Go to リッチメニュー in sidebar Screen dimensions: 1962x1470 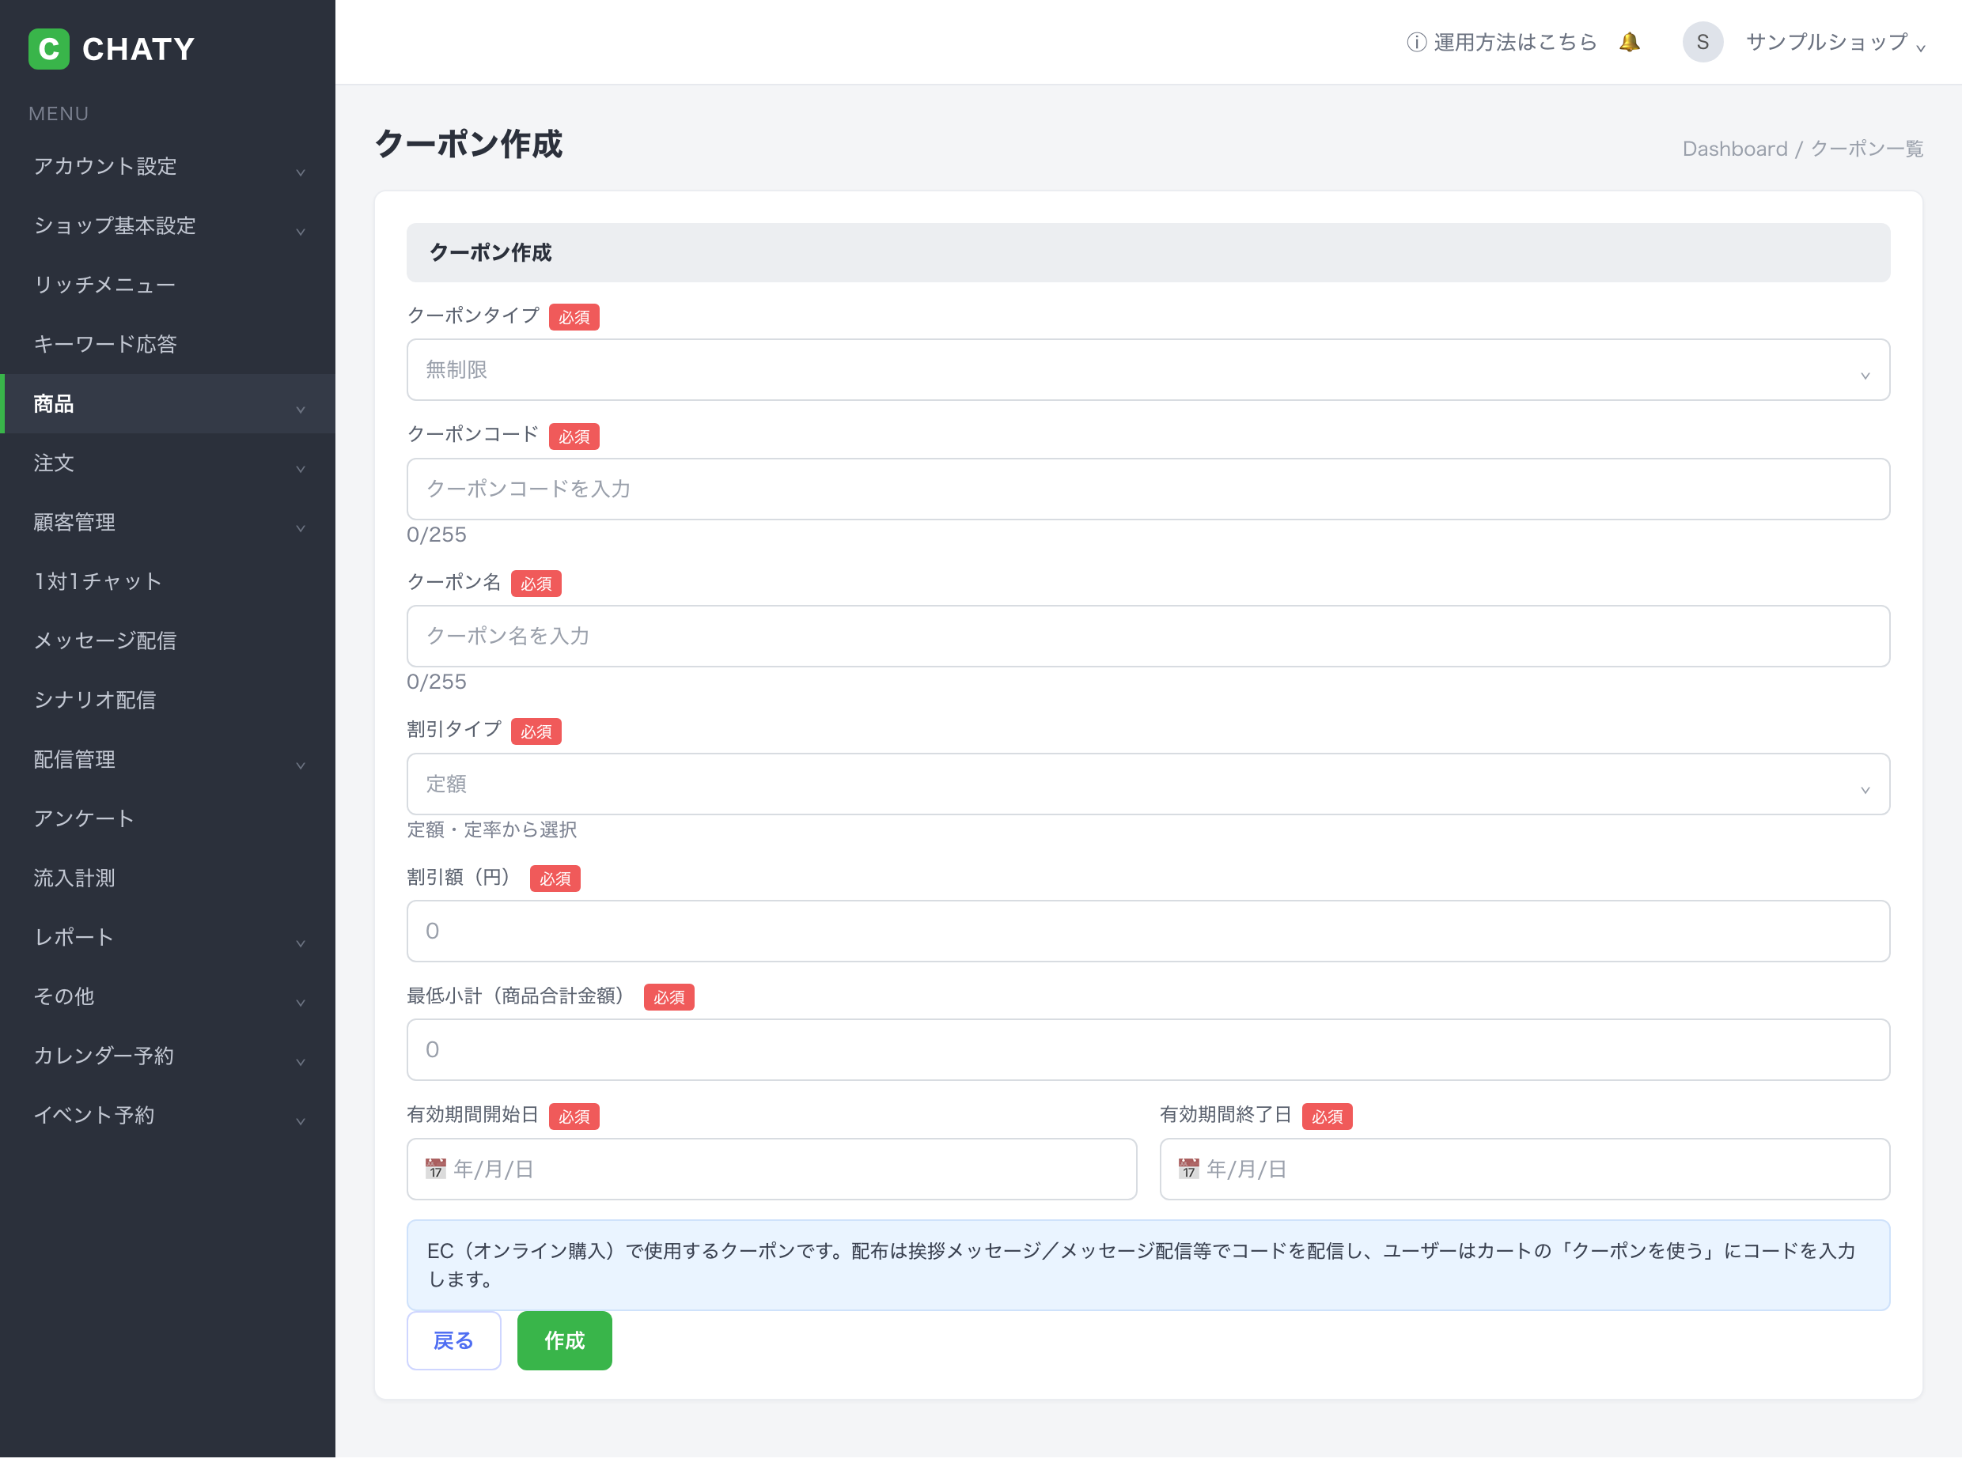coord(168,285)
